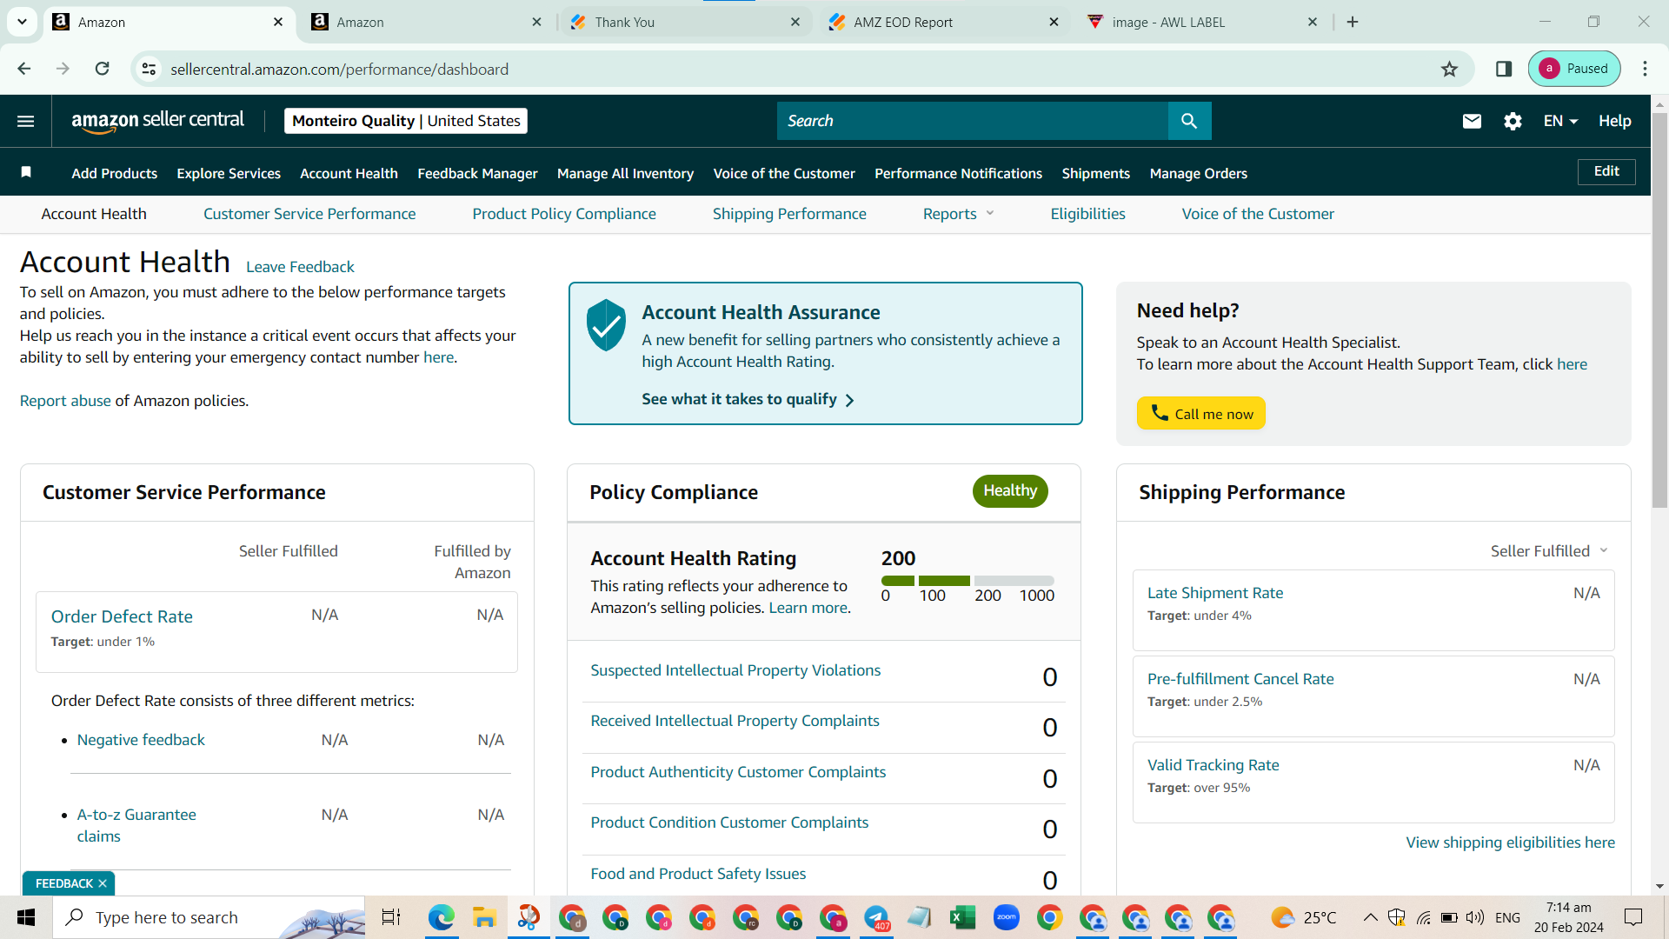Open See what it takes to qualify
1669x939 pixels.
pos(748,399)
